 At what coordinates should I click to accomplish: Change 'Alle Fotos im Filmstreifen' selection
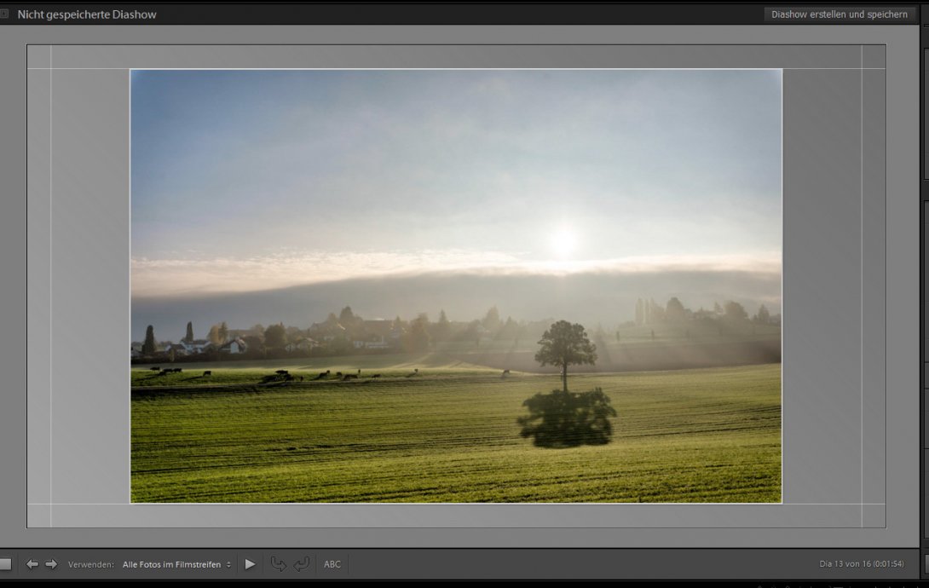click(x=175, y=563)
